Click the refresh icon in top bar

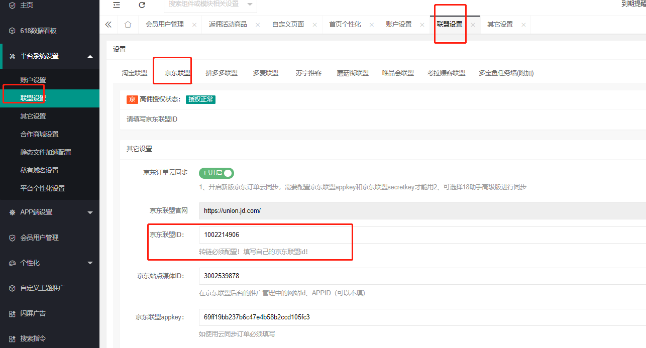[142, 5]
